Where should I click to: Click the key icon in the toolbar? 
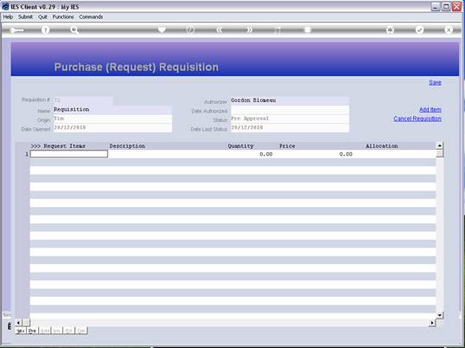(x=16, y=30)
